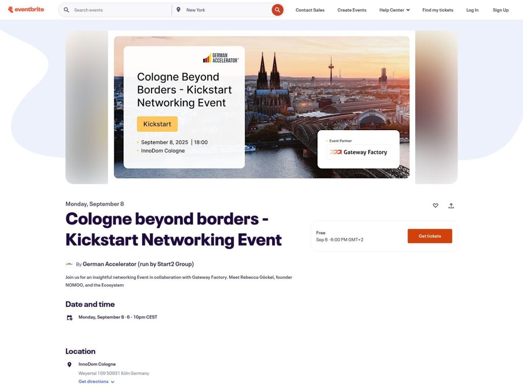Screen dimensions: 523x392
Task: Click the Get tickets button
Action: tap(430, 236)
